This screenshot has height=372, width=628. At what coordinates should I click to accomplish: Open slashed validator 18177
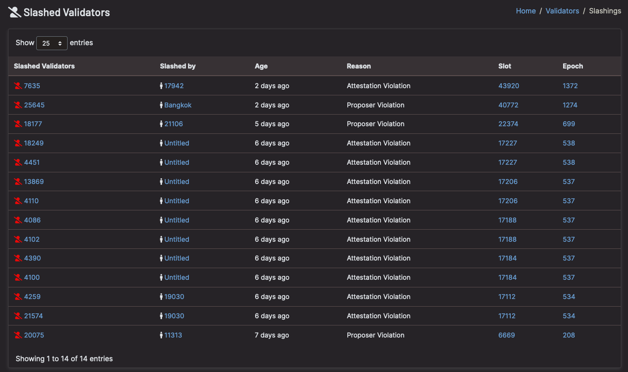(x=33, y=124)
